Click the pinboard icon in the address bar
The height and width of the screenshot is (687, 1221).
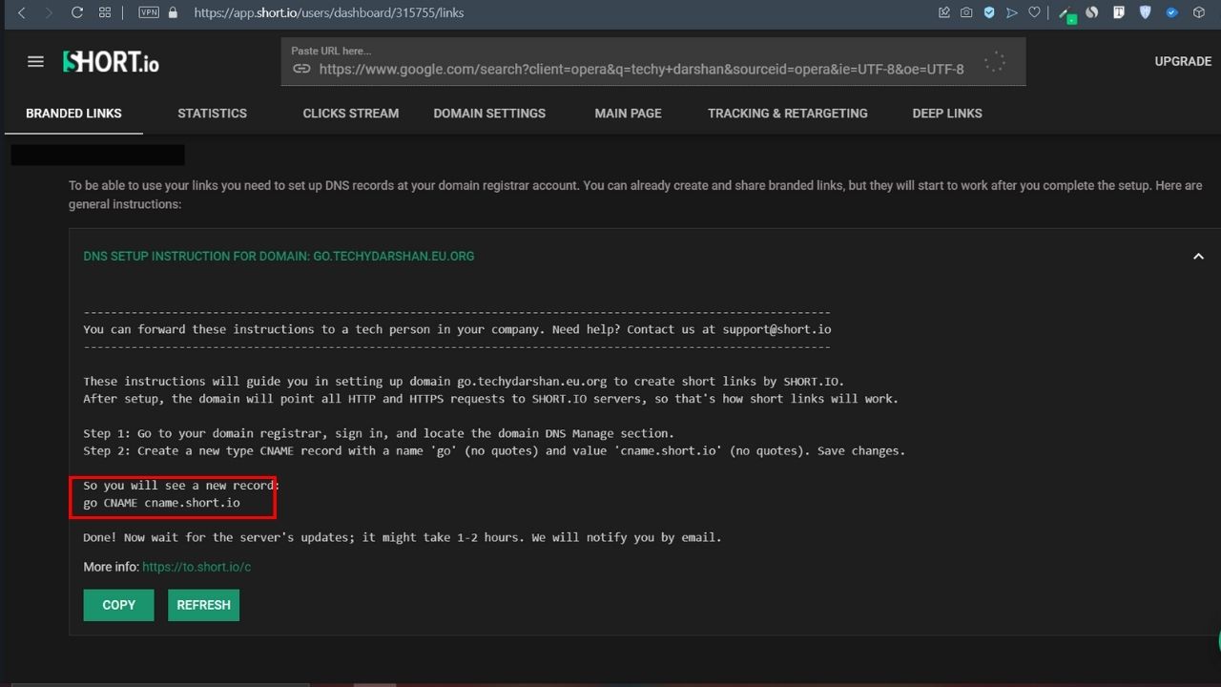(x=944, y=12)
